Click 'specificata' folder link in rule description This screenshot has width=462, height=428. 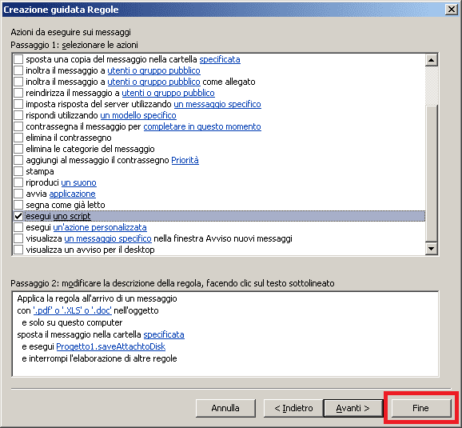pyautogui.click(x=164, y=334)
